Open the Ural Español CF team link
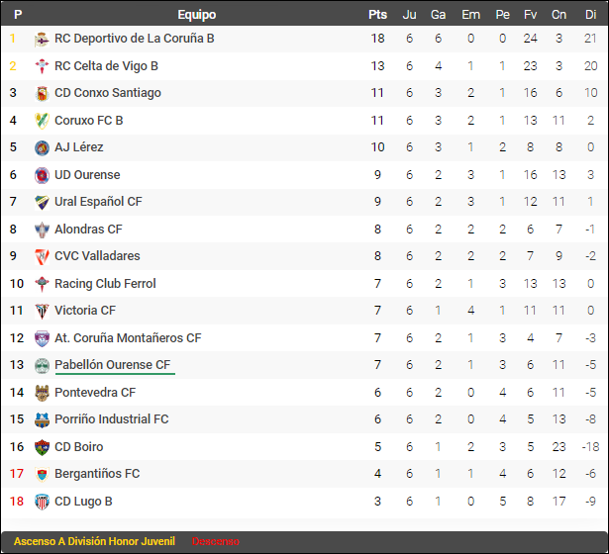Screen dimensions: 609x554 [x=98, y=202]
